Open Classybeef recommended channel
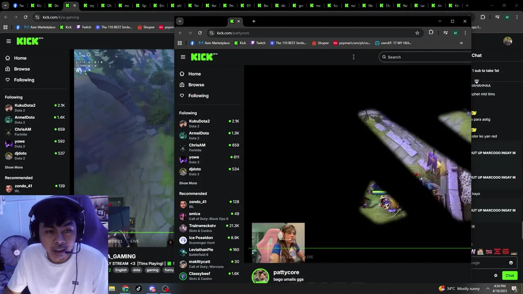Viewport: 523px width, 294px height. tap(209, 276)
